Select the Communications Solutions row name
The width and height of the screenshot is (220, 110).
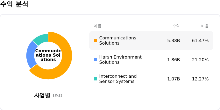(x=118, y=40)
